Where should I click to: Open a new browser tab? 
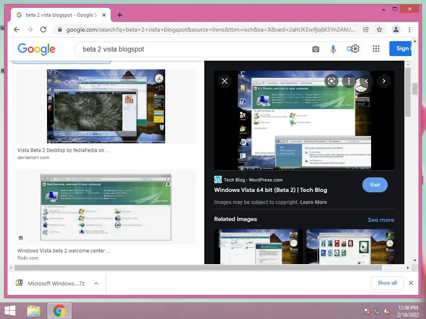(x=119, y=15)
